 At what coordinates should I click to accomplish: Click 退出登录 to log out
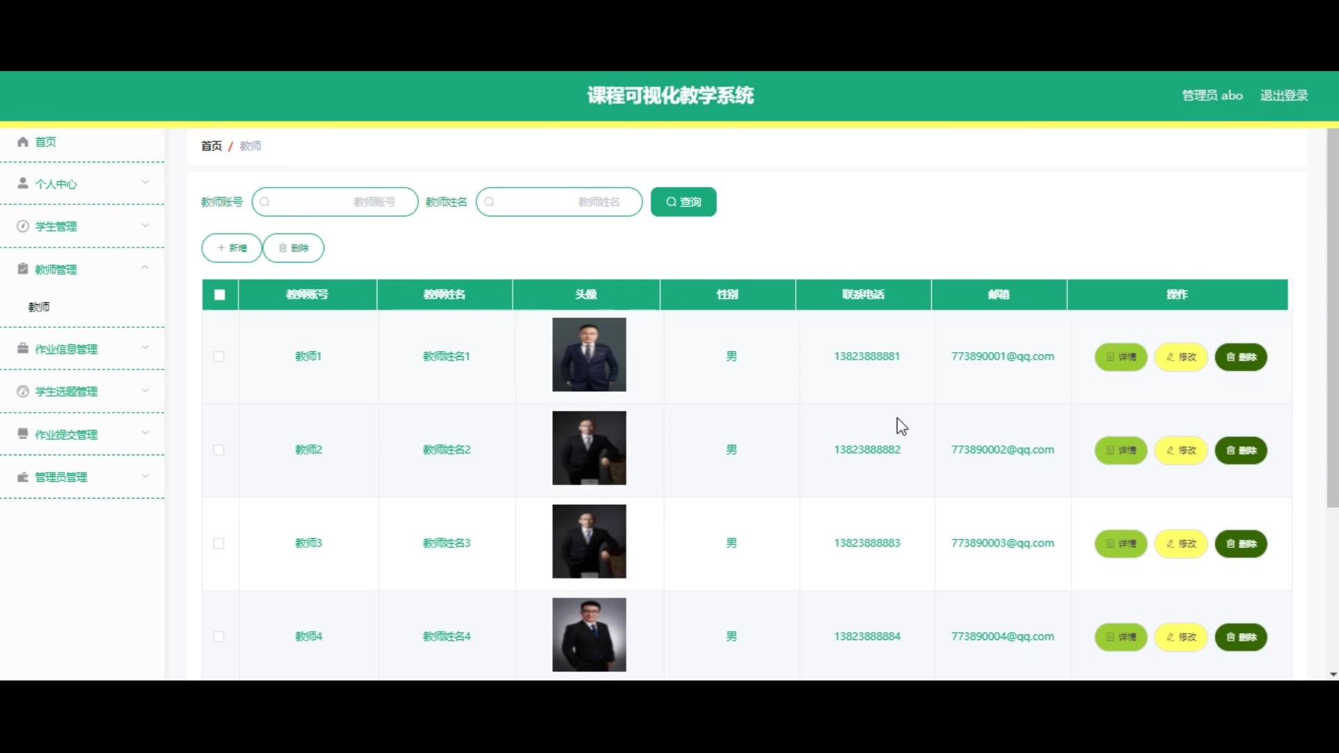click(1284, 96)
